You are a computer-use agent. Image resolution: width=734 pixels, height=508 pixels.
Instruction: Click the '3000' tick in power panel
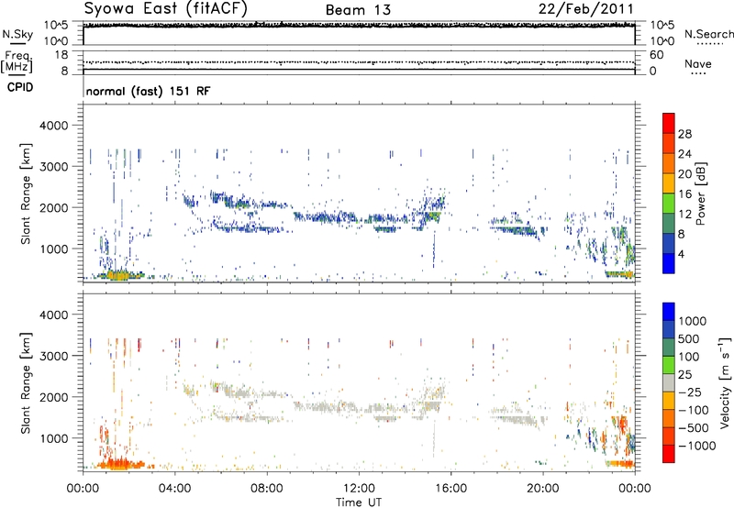[54, 167]
